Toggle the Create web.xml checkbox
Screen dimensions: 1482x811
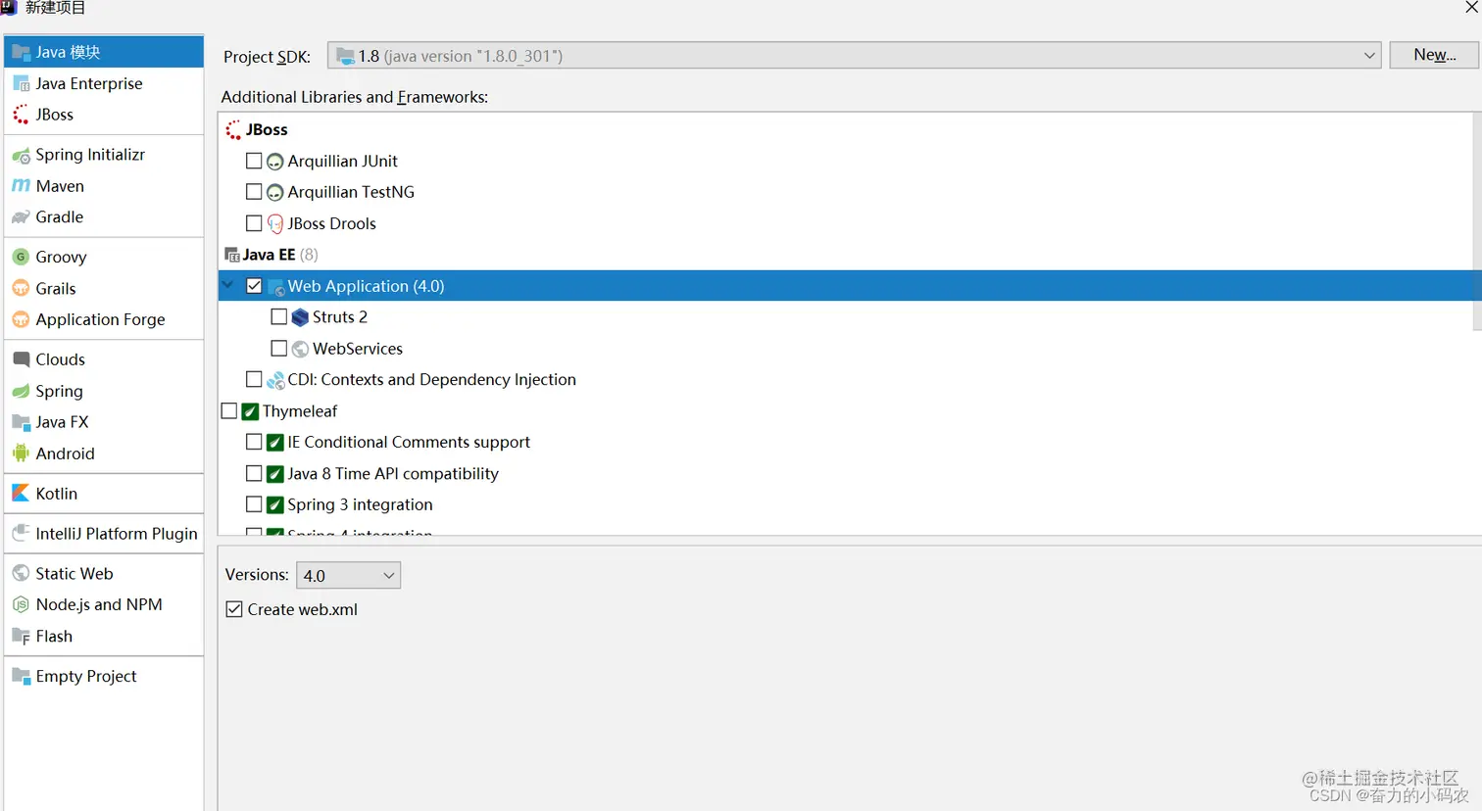click(x=234, y=609)
